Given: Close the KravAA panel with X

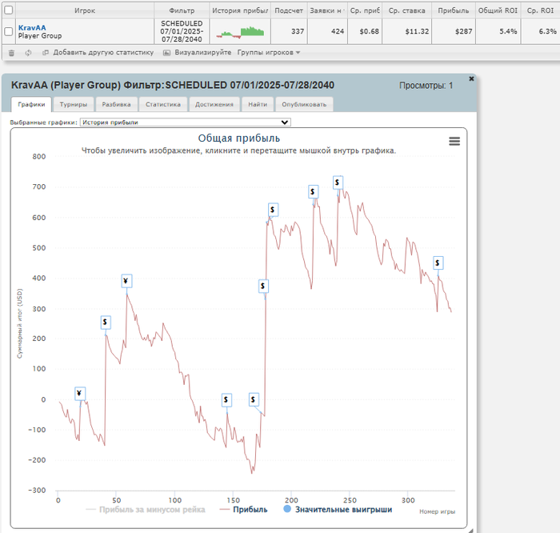Looking at the screenshot, I should 471,78.
